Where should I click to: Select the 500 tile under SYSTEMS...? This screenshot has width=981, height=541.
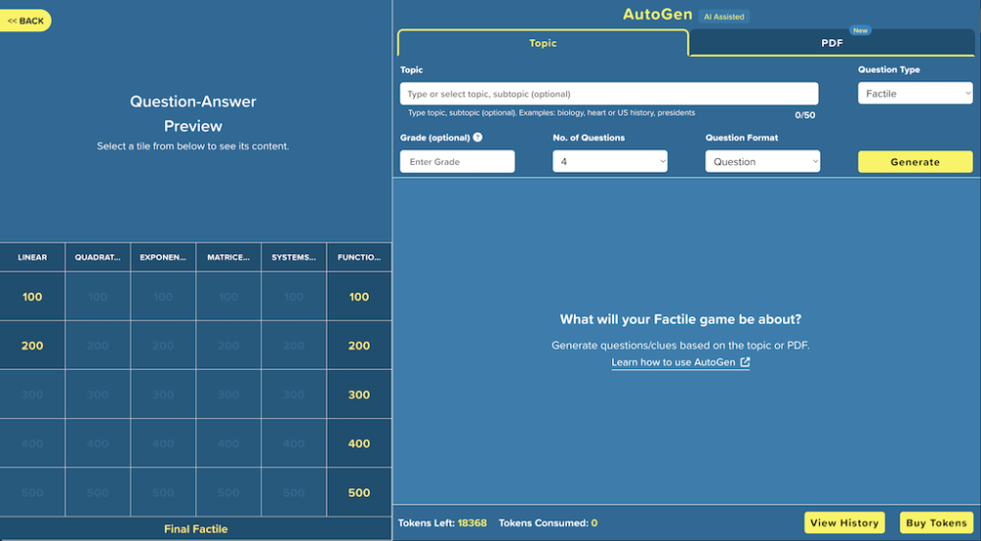293,493
